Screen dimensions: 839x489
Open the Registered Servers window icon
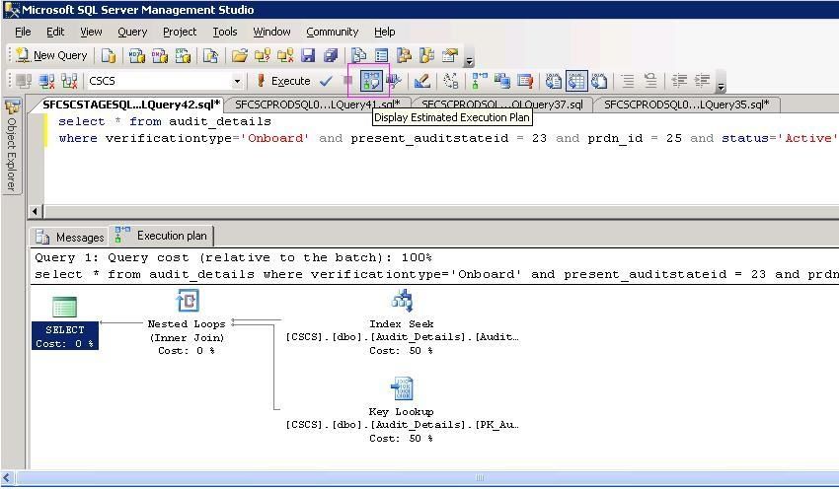click(358, 55)
